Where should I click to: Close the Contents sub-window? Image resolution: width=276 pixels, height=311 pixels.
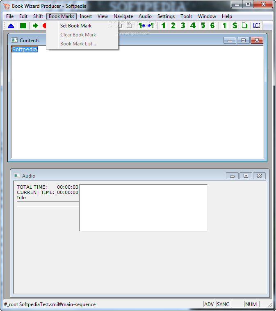tap(257, 40)
